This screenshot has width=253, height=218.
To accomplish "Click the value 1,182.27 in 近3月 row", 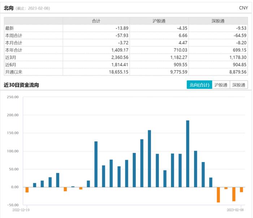I will click(x=179, y=57).
